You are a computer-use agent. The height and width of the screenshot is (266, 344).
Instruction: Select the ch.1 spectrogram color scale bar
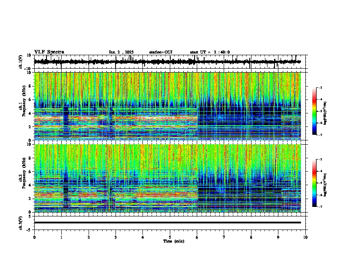(314, 111)
